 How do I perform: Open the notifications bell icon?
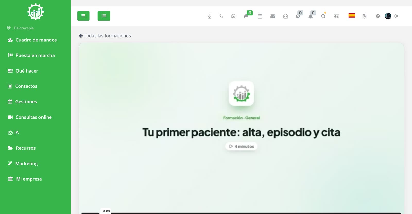point(311,16)
